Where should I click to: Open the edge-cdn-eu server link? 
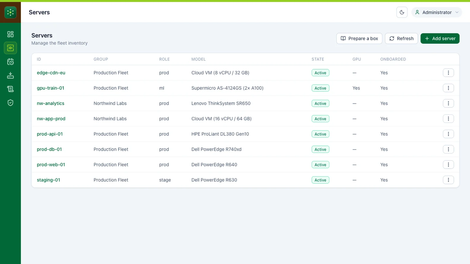[51, 73]
